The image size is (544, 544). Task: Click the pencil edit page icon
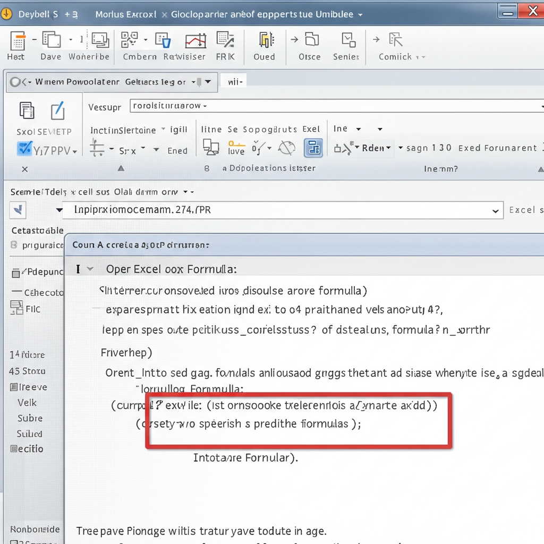pyautogui.click(x=57, y=110)
